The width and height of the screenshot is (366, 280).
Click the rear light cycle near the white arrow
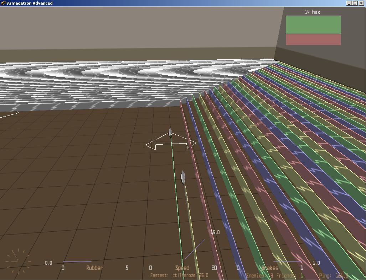[x=170, y=133]
